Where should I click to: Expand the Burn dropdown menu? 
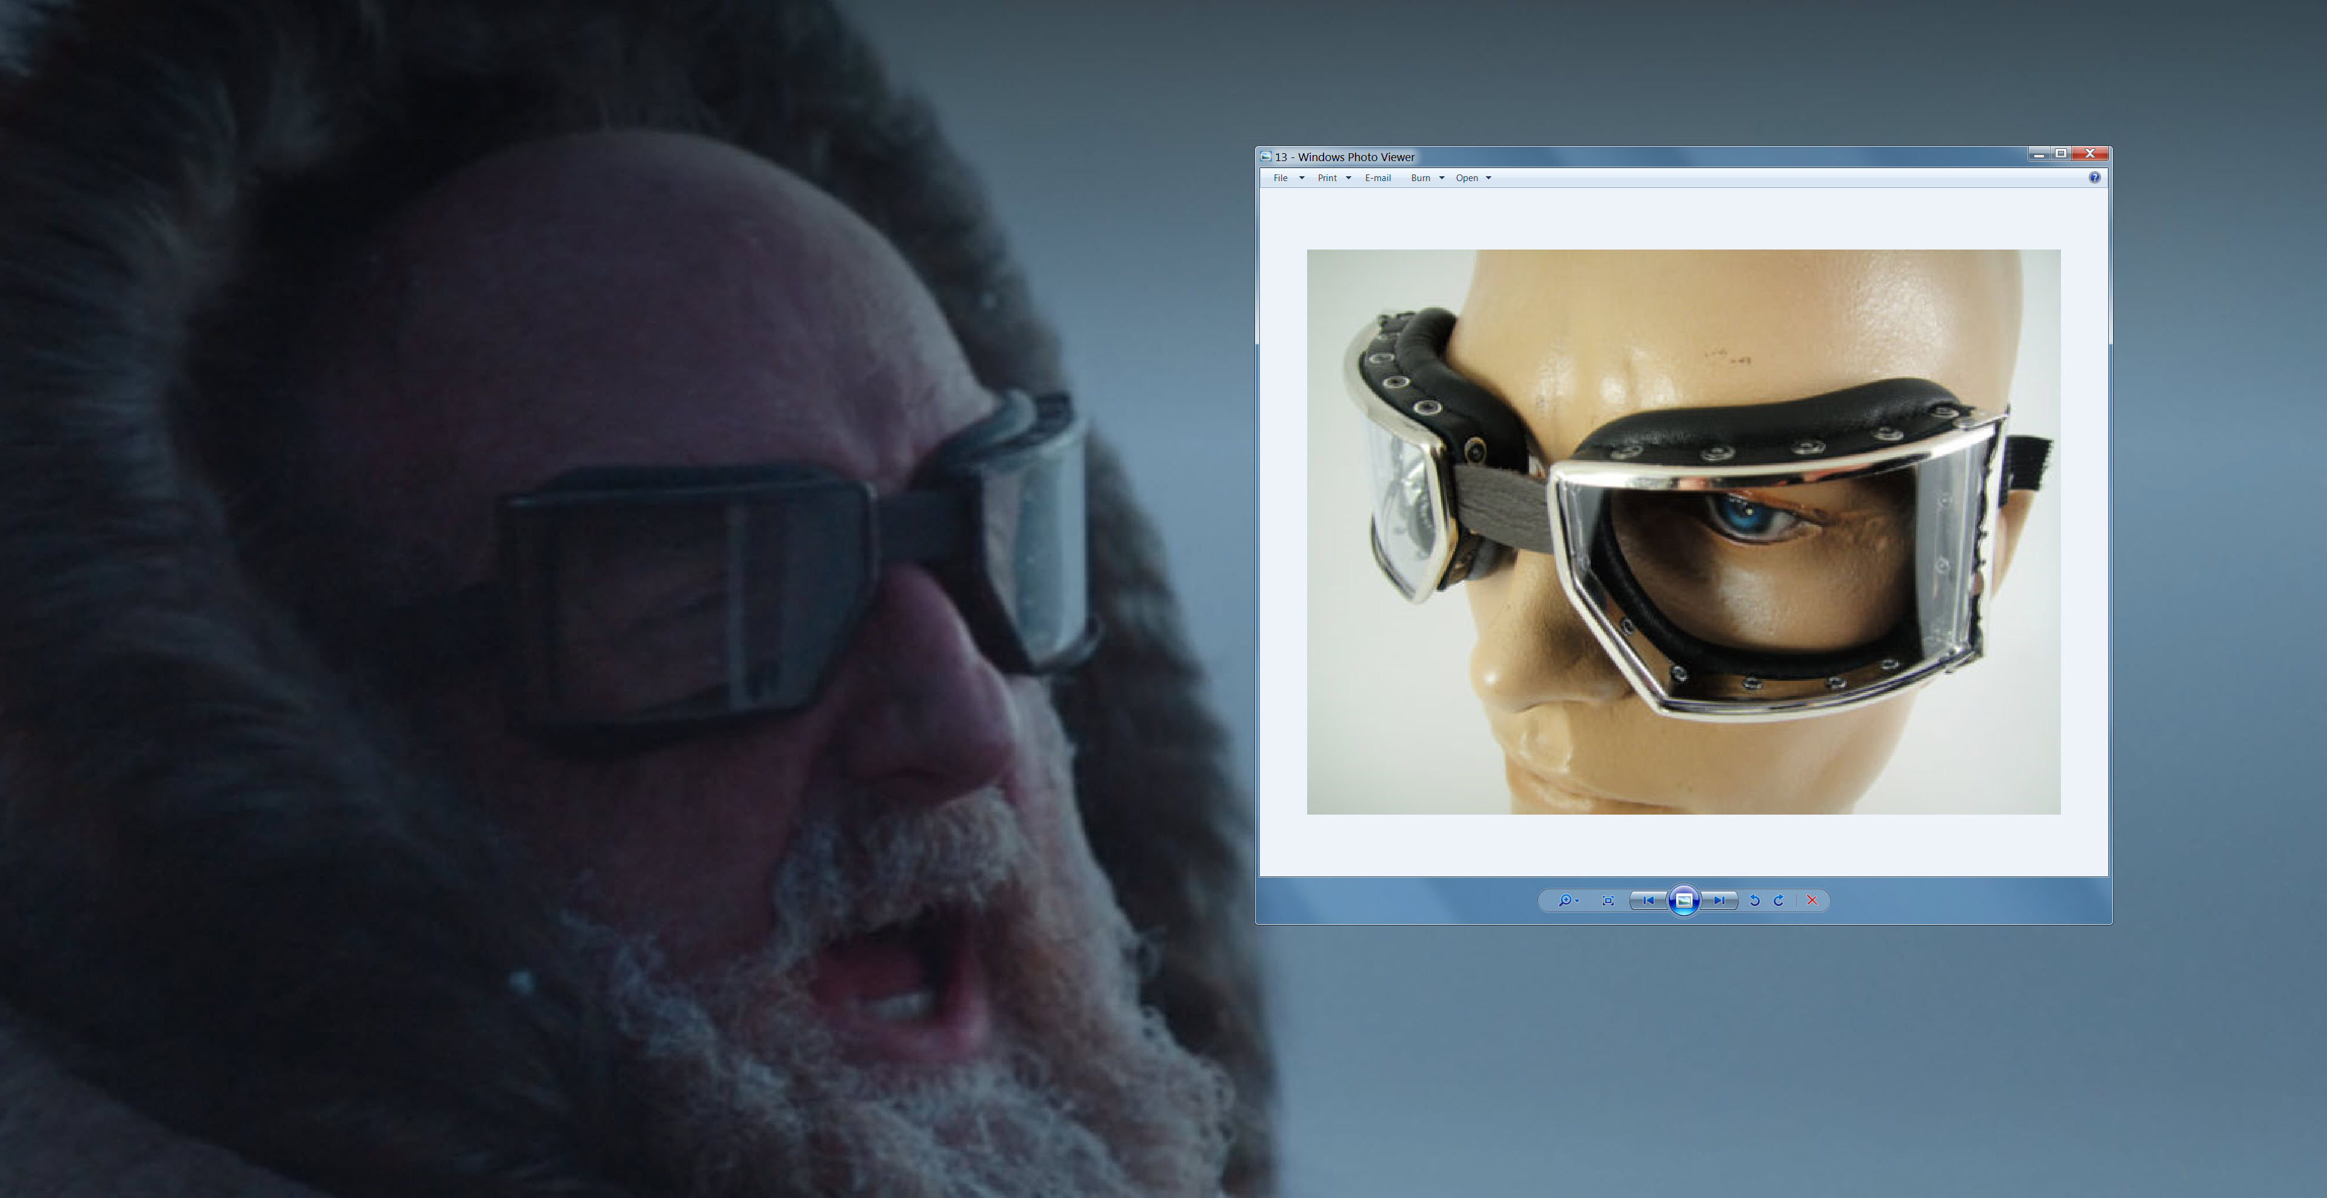point(1427,178)
